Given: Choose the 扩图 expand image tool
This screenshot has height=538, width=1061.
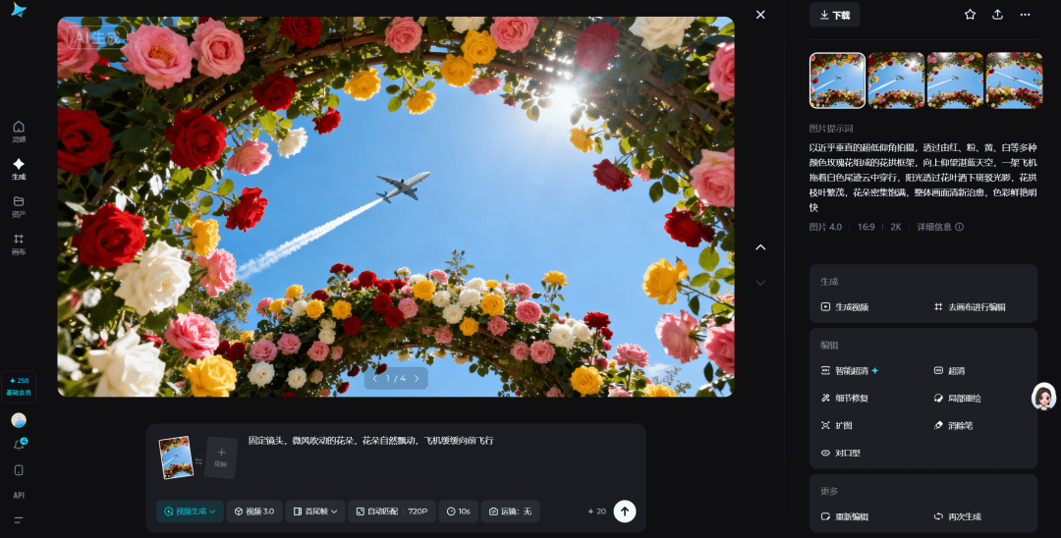Looking at the screenshot, I should 837,425.
